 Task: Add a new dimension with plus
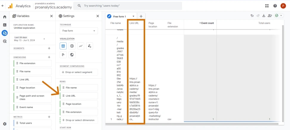(49, 57)
